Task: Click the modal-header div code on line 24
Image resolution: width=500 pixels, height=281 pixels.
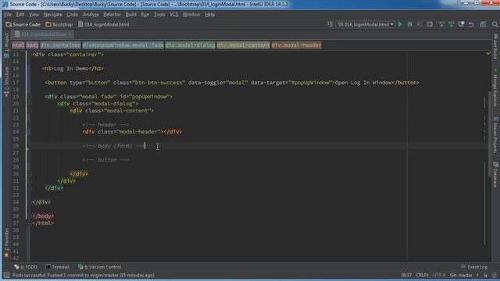Action: [x=132, y=132]
